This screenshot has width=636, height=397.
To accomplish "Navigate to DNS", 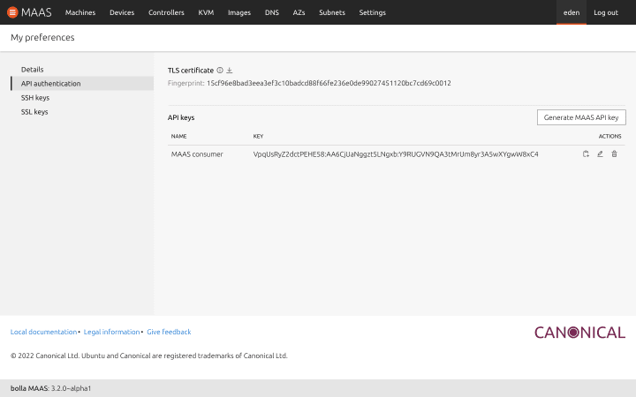I will click(x=272, y=12).
